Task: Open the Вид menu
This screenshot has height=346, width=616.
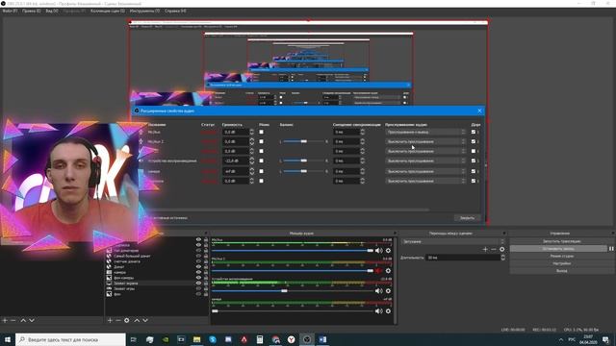Action: pos(51,11)
